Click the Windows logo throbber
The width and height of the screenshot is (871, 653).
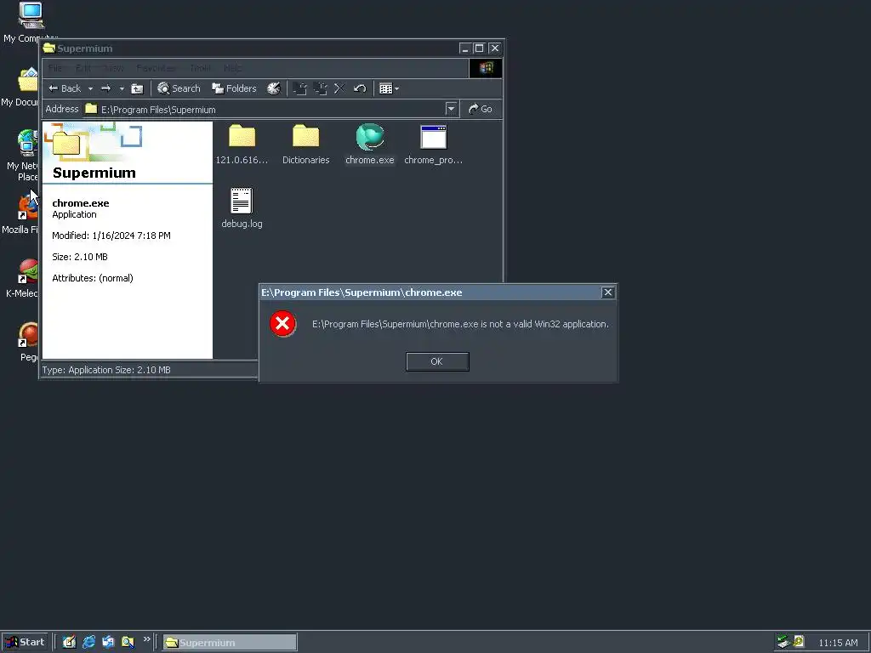pos(486,68)
